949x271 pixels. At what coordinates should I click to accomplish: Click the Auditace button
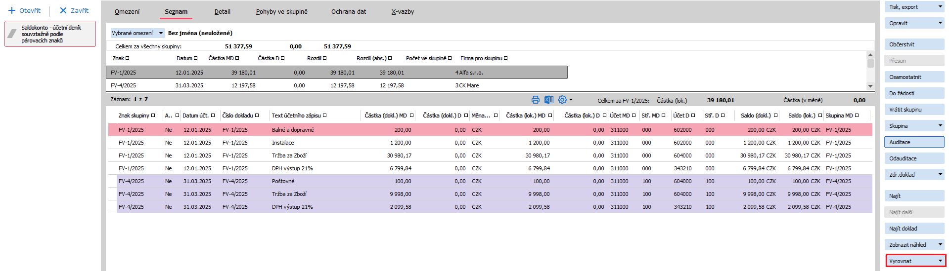coord(914,142)
